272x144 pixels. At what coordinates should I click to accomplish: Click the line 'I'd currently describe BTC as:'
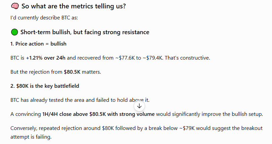[x=44, y=18]
